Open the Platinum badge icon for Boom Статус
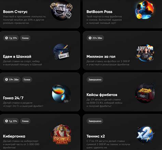The height and width of the screenshot is (150, 162). 62,11
